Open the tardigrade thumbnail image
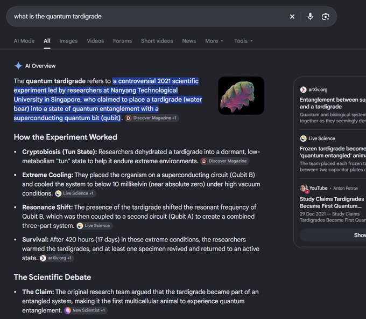 pos(241,95)
